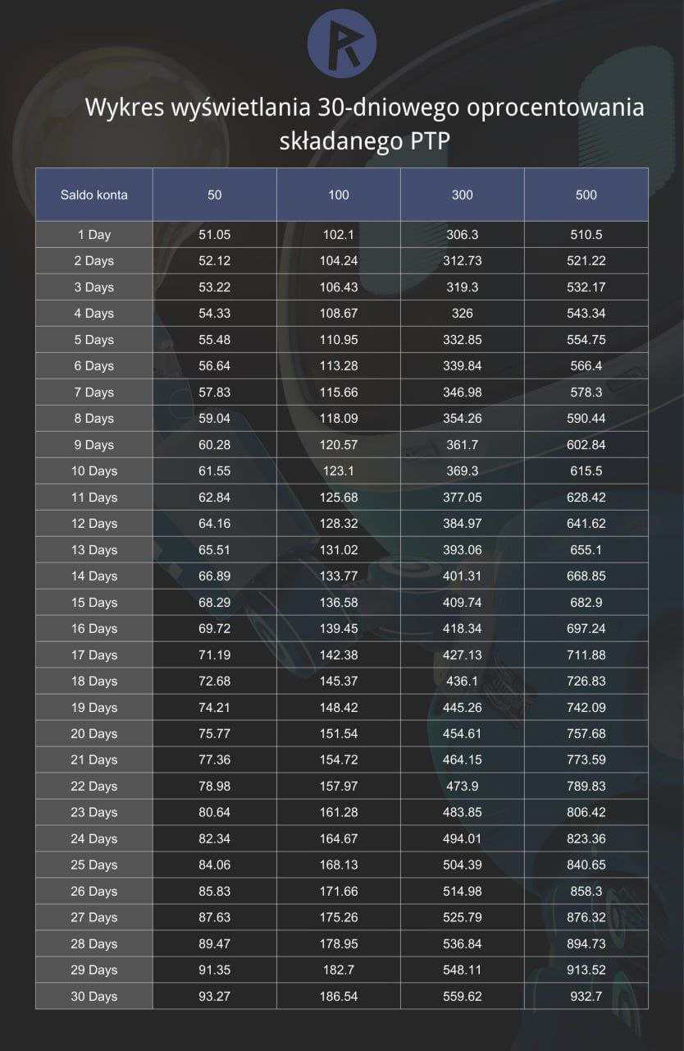684x1051 pixels.
Task: Click the 100 balance column header
Action: [339, 195]
